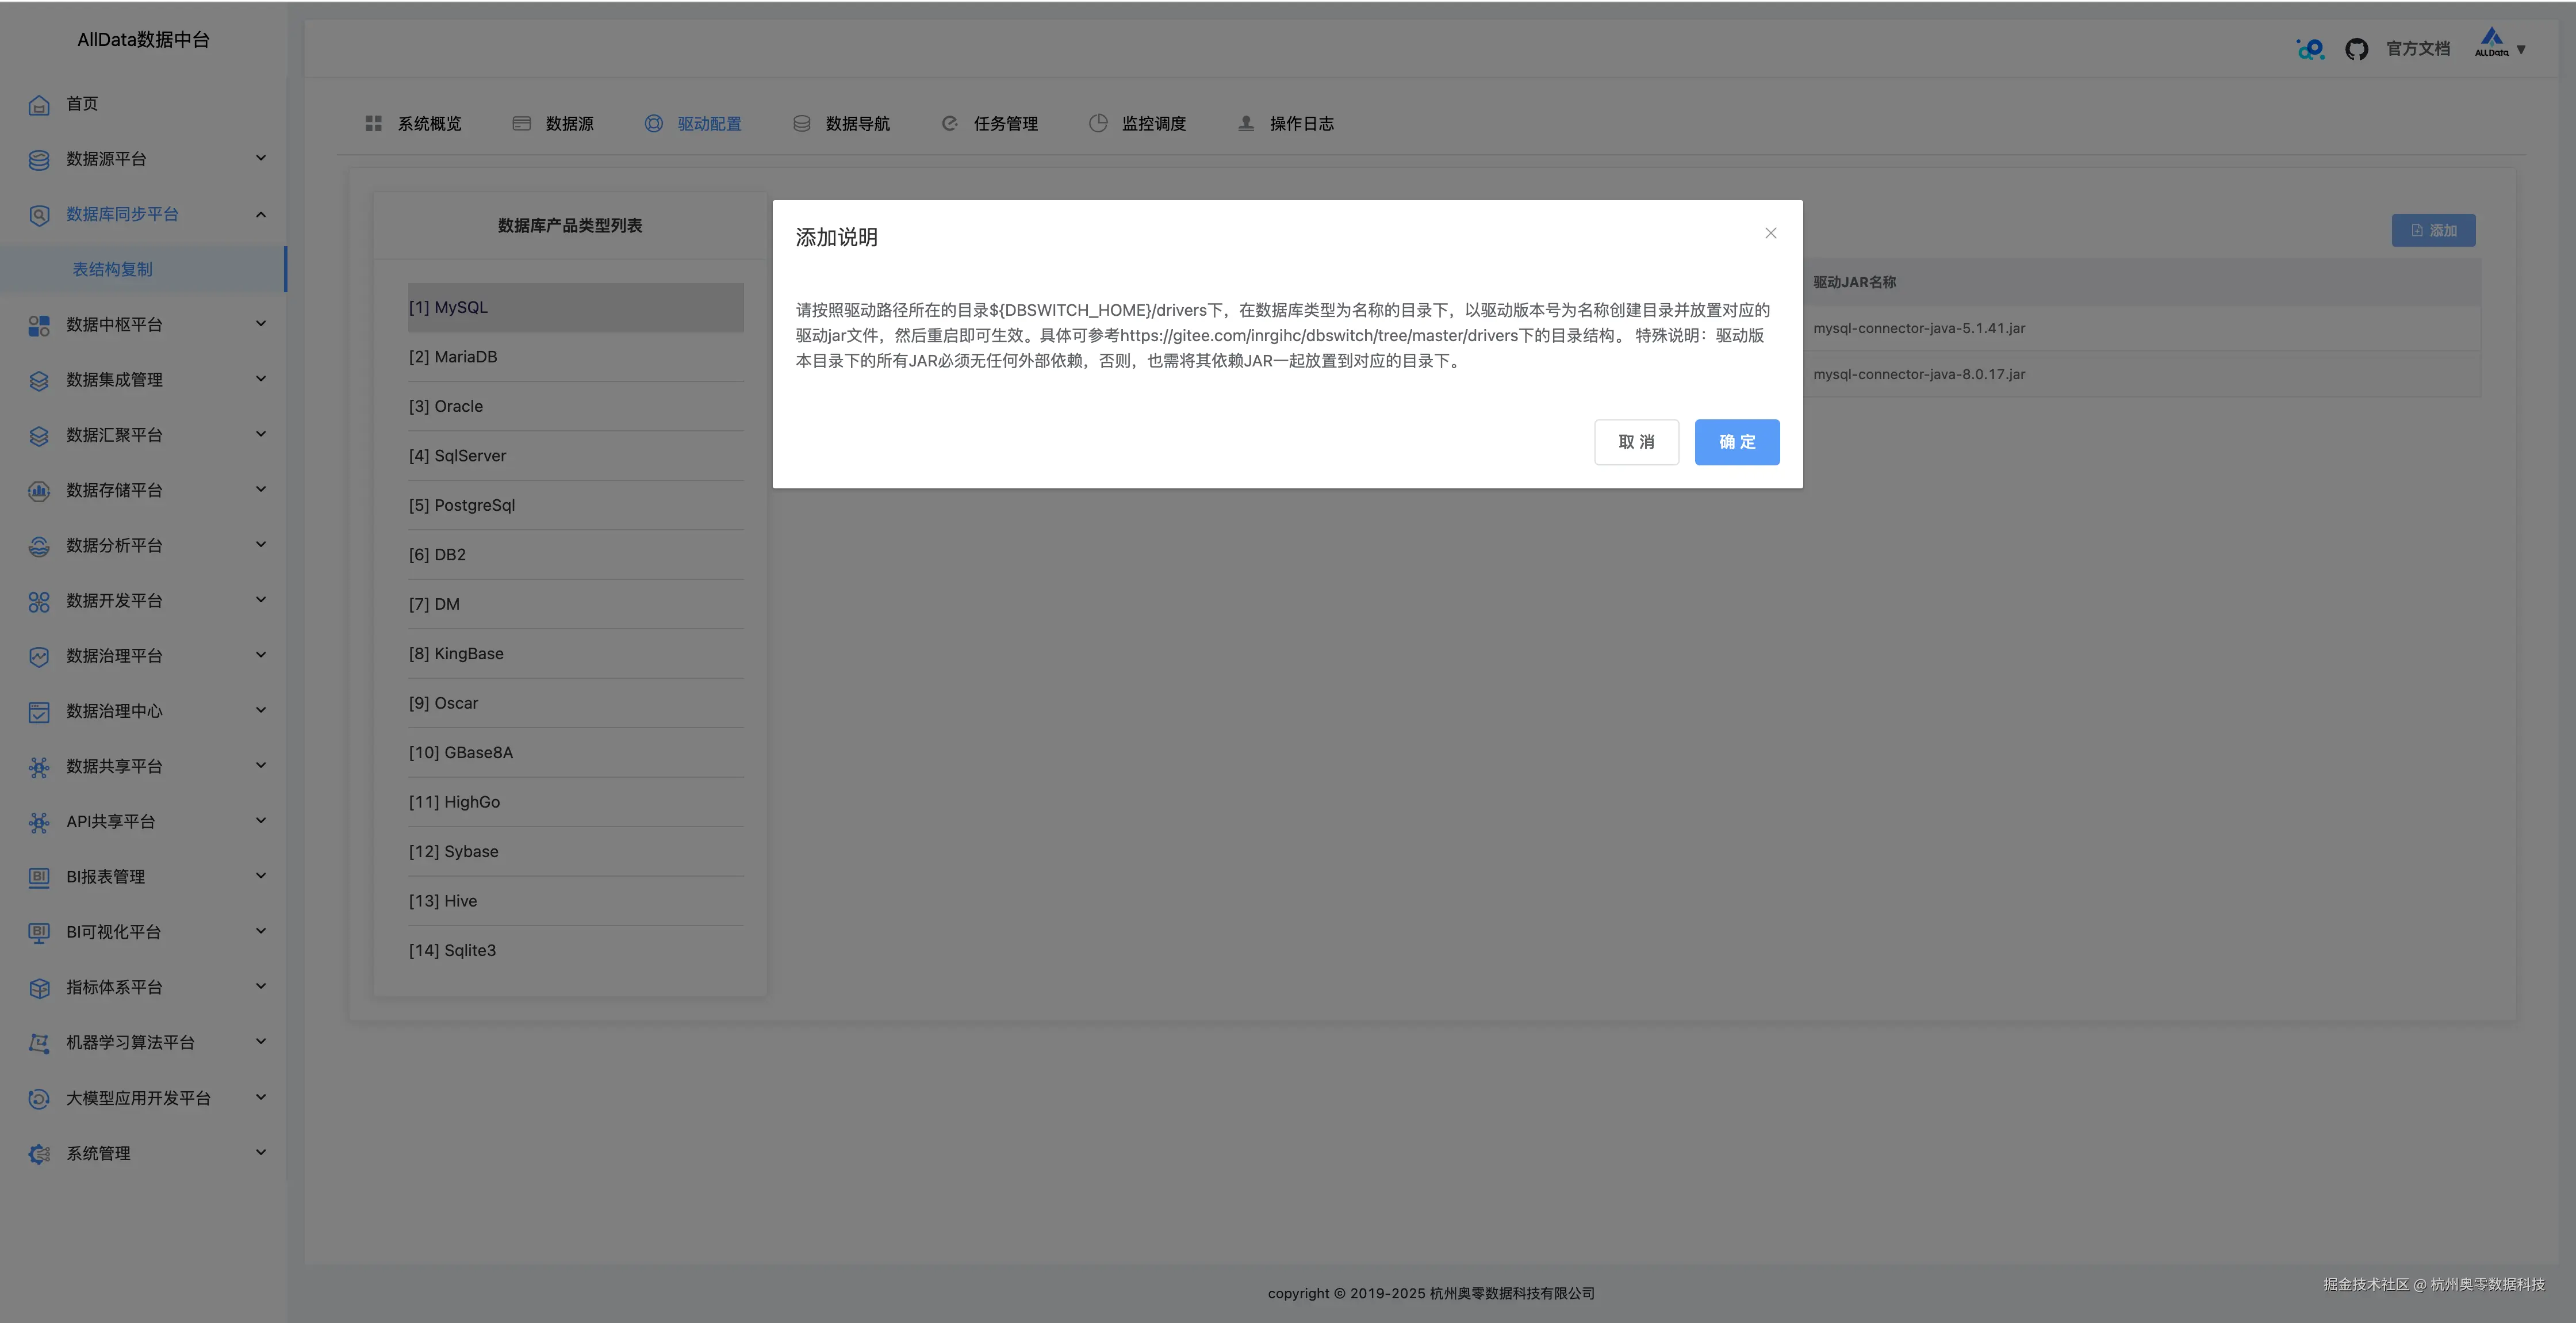Click the 系统管理 gear icon
This screenshot has height=1323, width=2576.
tap(39, 1154)
